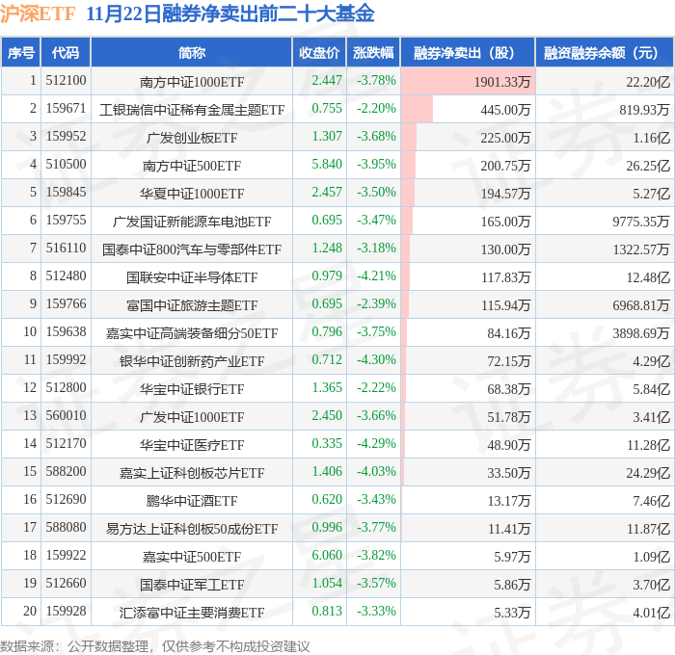Click net sell value 194.57万
This screenshot has width=675, height=655.
coord(505,194)
